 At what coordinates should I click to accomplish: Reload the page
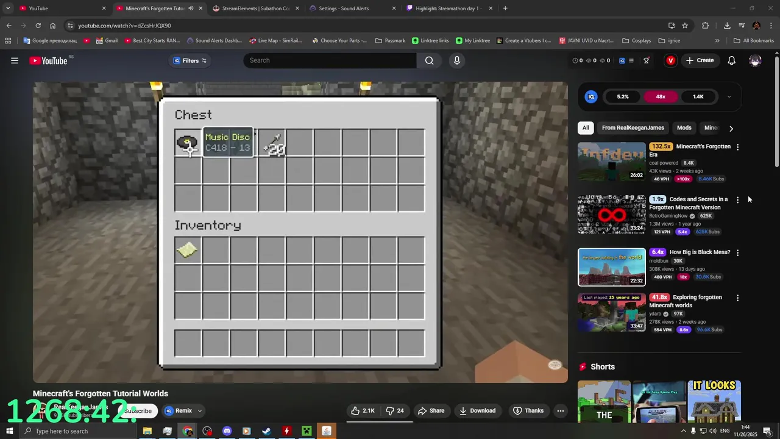pos(38,26)
